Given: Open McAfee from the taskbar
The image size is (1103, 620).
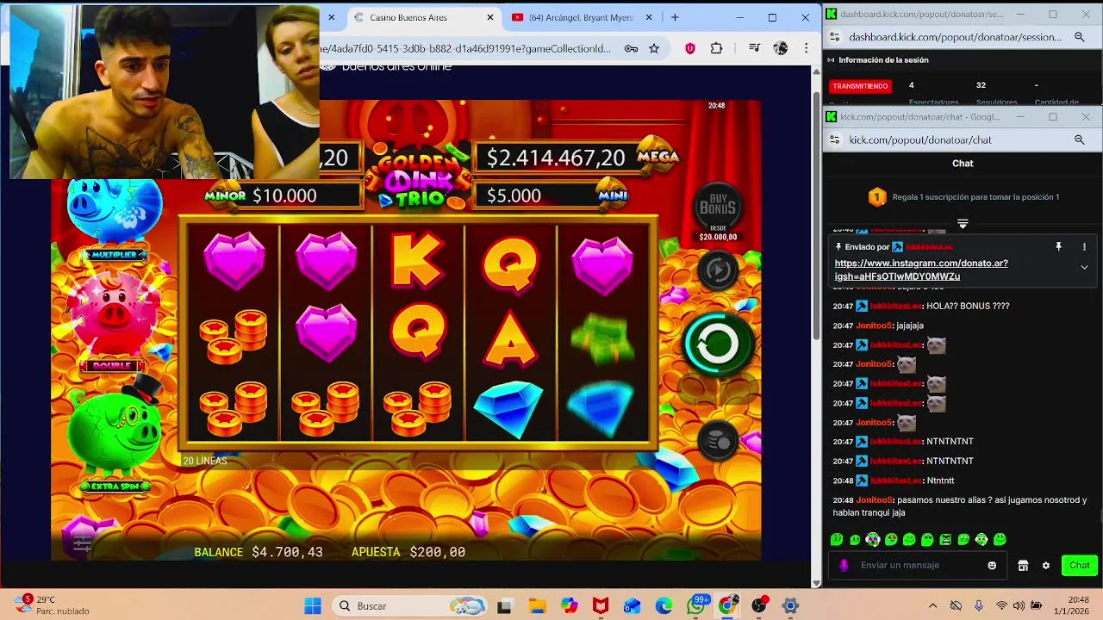Looking at the screenshot, I should (601, 606).
